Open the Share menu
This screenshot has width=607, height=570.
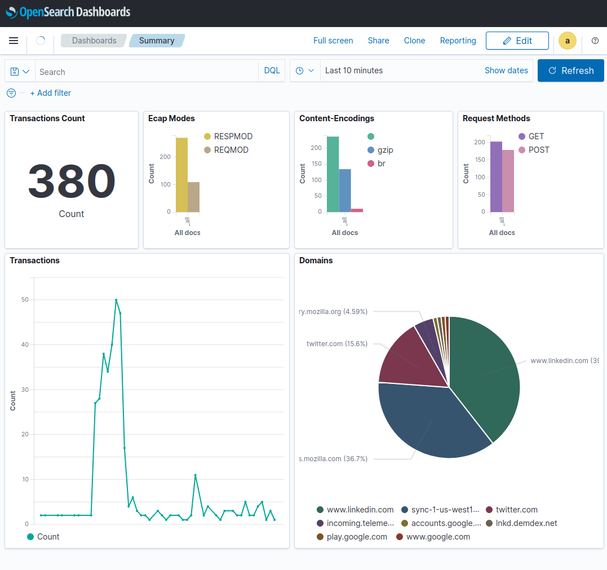378,41
